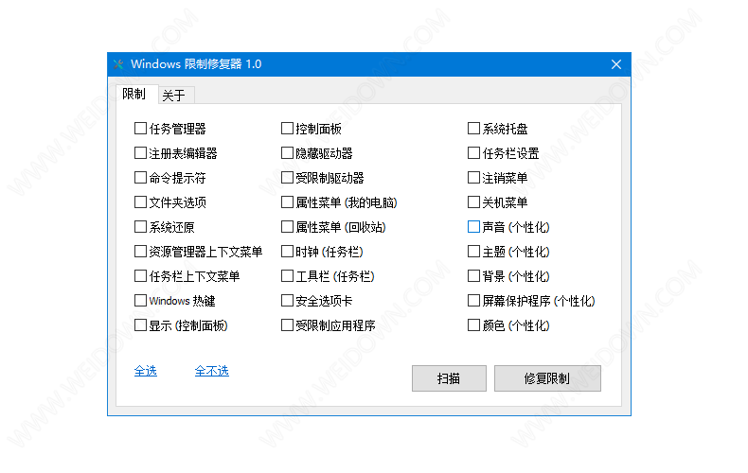Screen dimensions: 748x473
Task: Toggle the 主题 (个性化) checkbox
Action: (x=473, y=252)
